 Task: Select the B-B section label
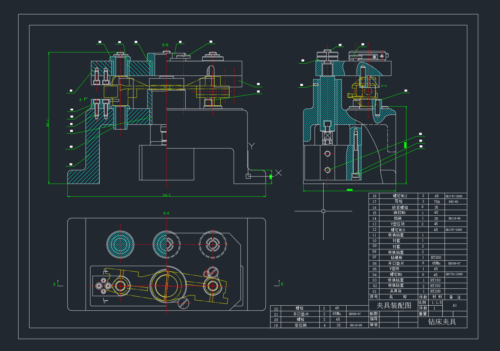click(x=165, y=45)
